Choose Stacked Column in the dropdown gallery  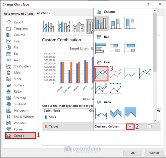pos(116,23)
